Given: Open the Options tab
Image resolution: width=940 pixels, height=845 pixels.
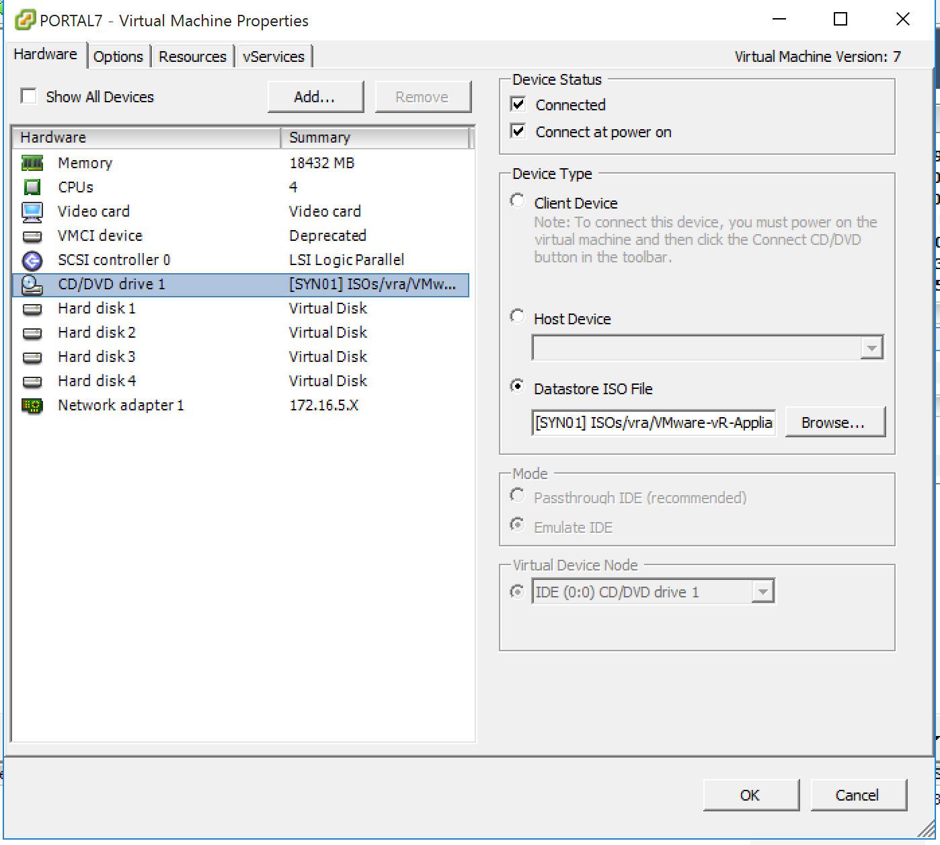Looking at the screenshot, I should point(118,57).
